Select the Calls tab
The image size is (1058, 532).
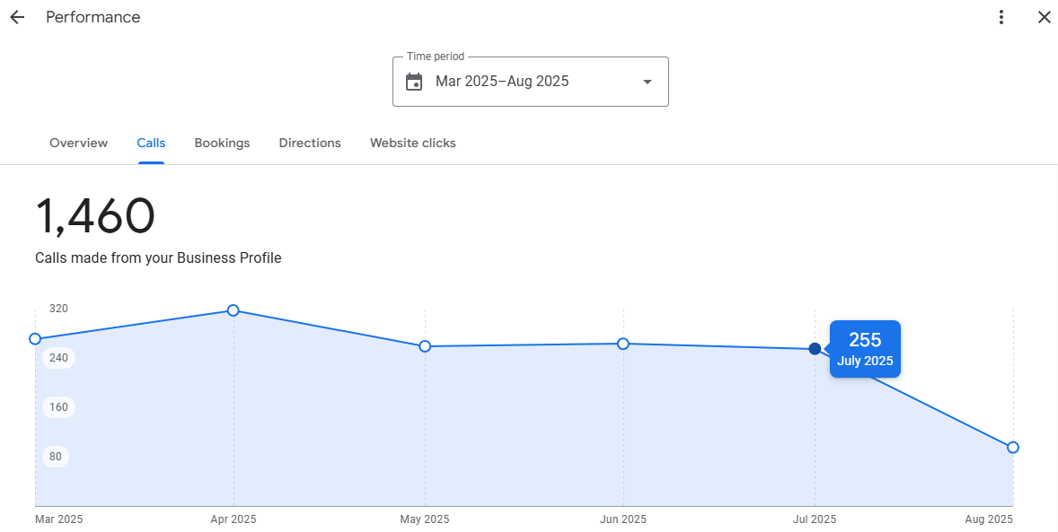(151, 143)
